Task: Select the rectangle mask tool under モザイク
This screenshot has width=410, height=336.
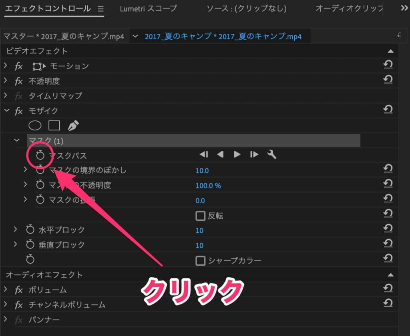Action: click(x=54, y=126)
